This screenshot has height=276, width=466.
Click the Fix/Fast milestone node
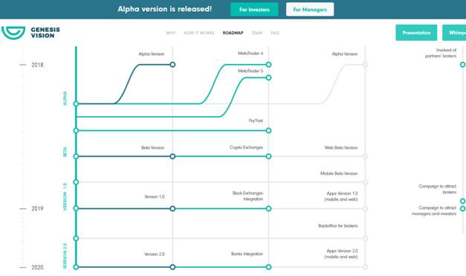[268, 131]
